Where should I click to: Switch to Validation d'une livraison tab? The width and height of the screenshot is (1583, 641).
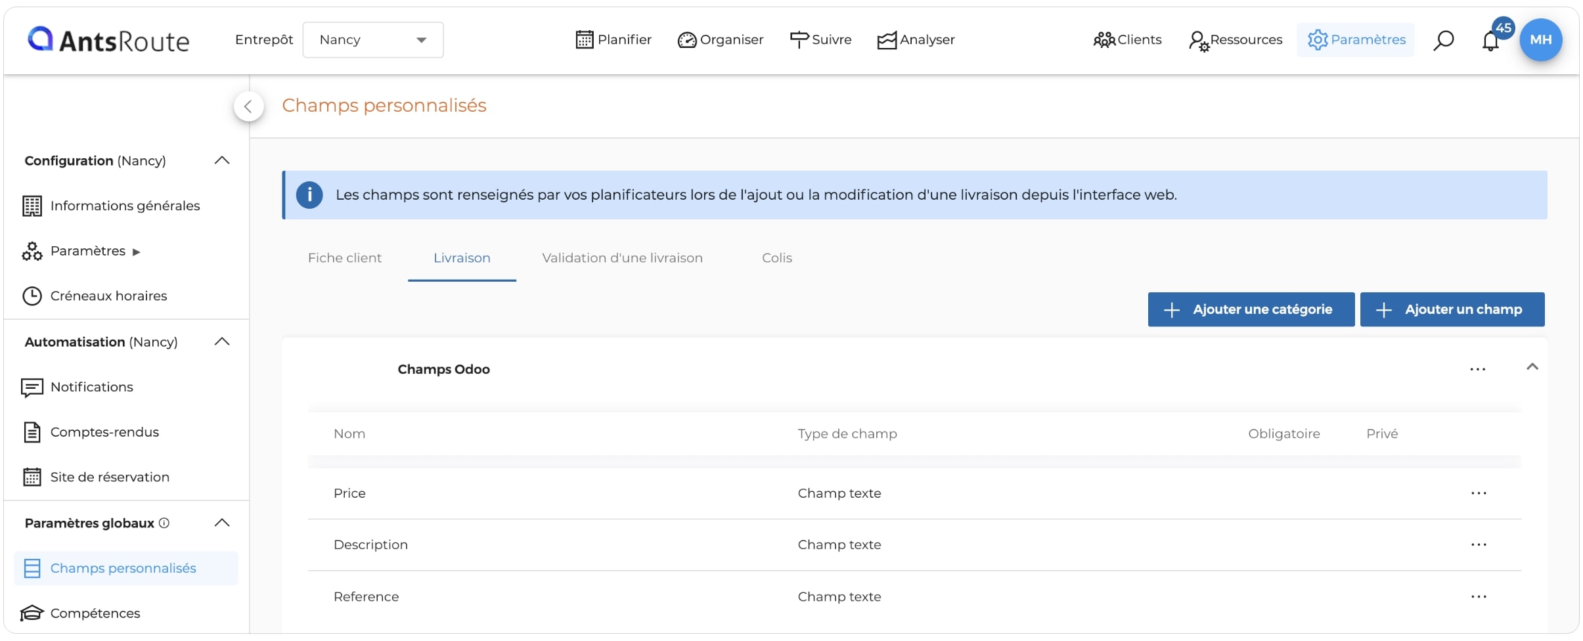pos(622,258)
